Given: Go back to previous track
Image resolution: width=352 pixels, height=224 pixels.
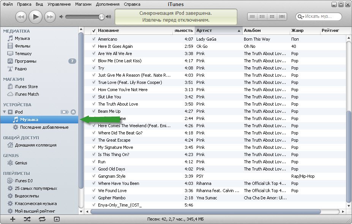Looking at the screenshot, I should [21, 17].
